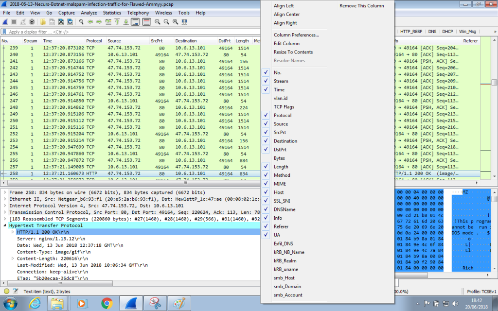Enable the vlan.id column

click(x=281, y=98)
